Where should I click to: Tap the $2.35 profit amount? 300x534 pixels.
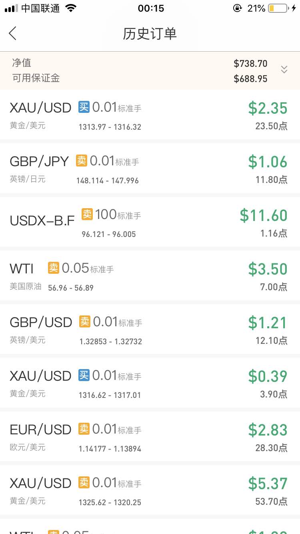point(268,108)
